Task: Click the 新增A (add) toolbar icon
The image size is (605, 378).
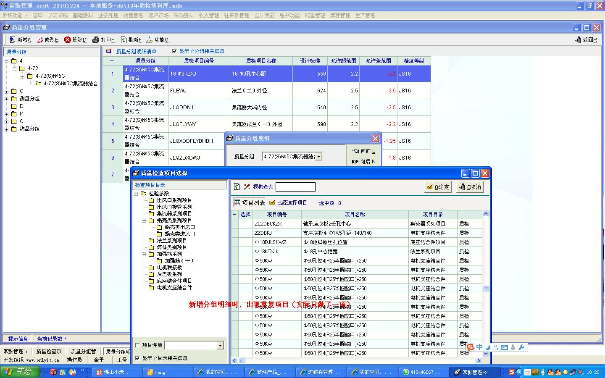Action: 12,40
